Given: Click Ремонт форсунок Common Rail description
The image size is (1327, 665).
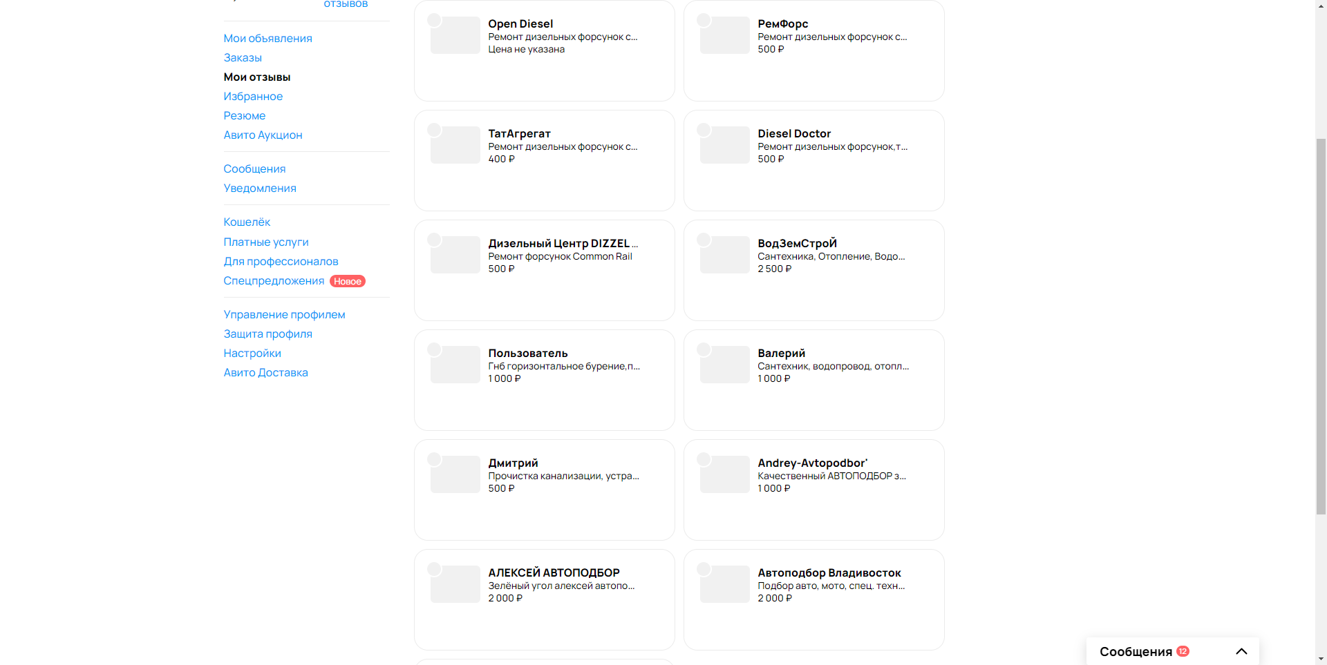Looking at the screenshot, I should 560,256.
